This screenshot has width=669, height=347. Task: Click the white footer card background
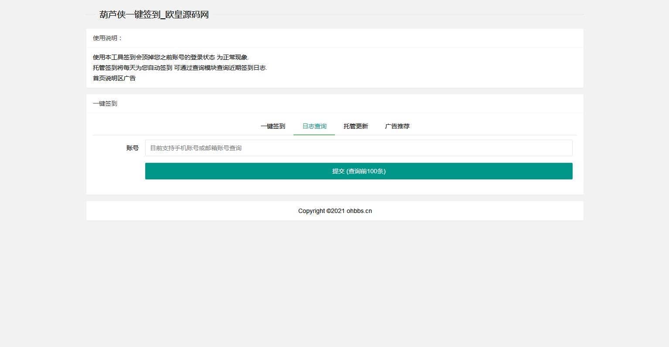(480, 211)
